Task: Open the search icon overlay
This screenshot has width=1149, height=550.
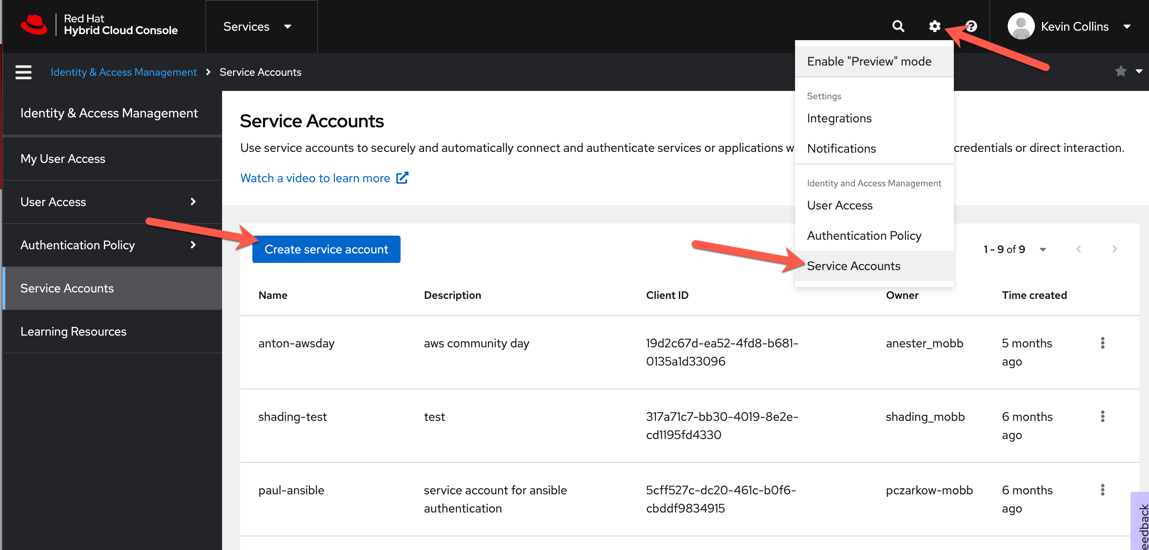Action: point(898,26)
